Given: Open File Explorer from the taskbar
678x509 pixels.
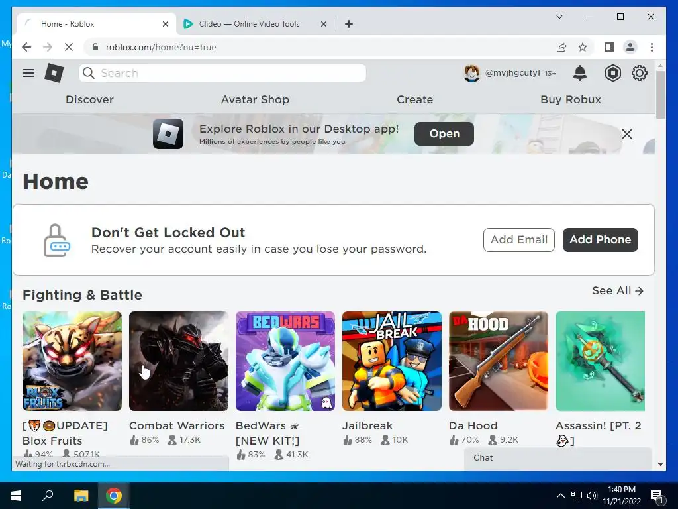Looking at the screenshot, I should coord(81,496).
